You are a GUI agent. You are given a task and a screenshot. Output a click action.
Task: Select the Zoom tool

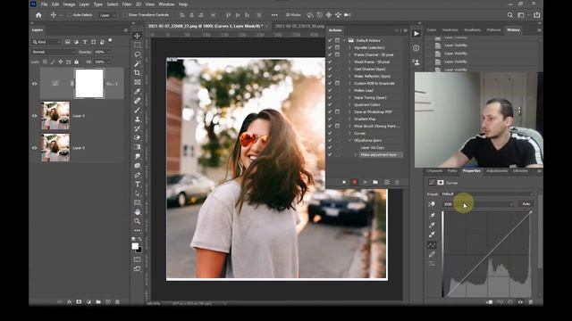click(137, 221)
